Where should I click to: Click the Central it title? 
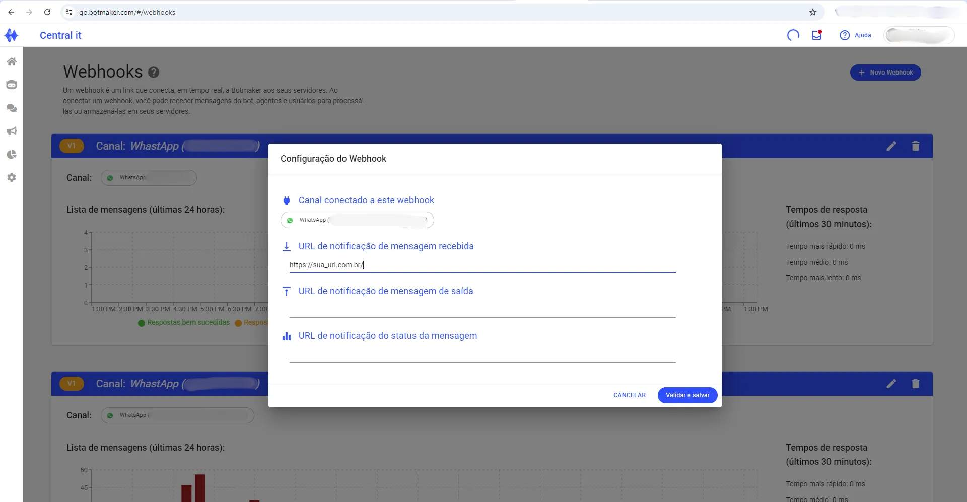60,35
